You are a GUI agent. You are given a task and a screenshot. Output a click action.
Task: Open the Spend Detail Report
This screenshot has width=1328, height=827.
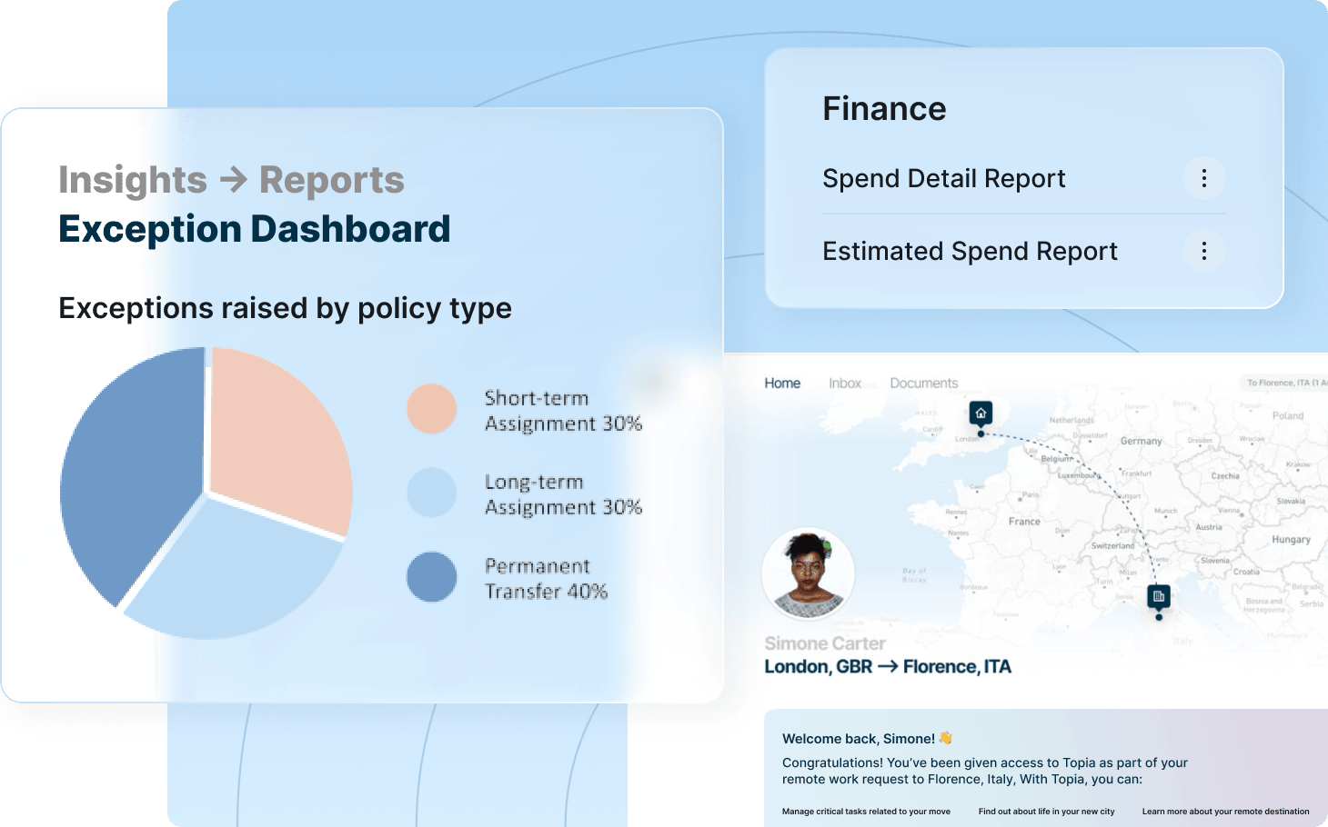coord(943,179)
